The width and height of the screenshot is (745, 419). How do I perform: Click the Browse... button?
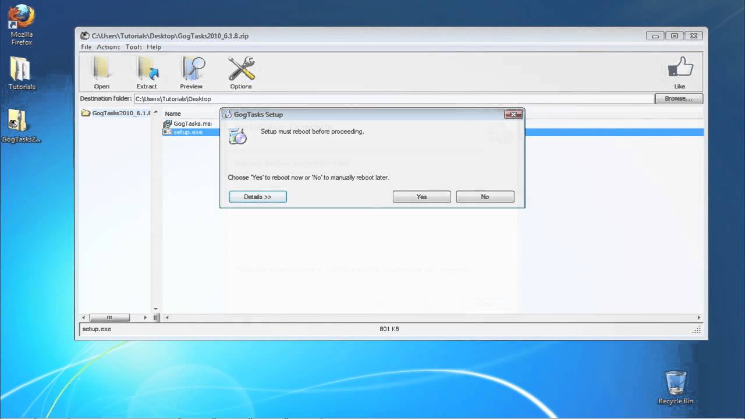point(679,99)
